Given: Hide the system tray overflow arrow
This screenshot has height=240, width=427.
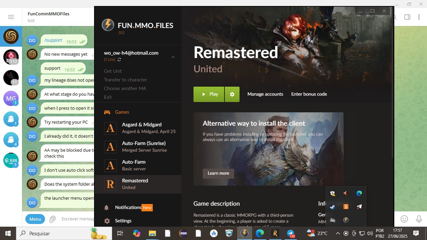Looking at the screenshot, I should click(x=338, y=233).
